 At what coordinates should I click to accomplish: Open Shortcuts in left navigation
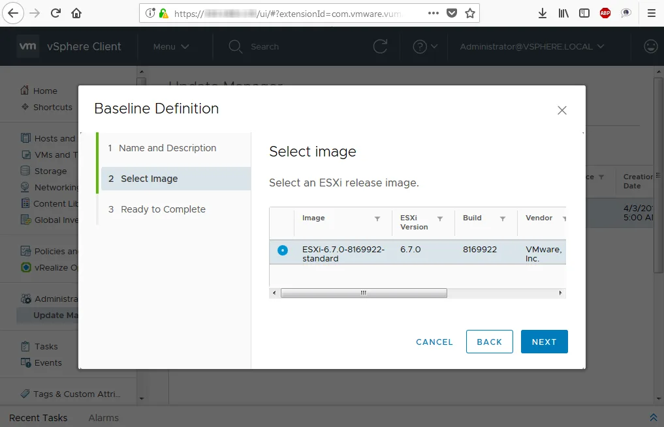pyautogui.click(x=52, y=108)
